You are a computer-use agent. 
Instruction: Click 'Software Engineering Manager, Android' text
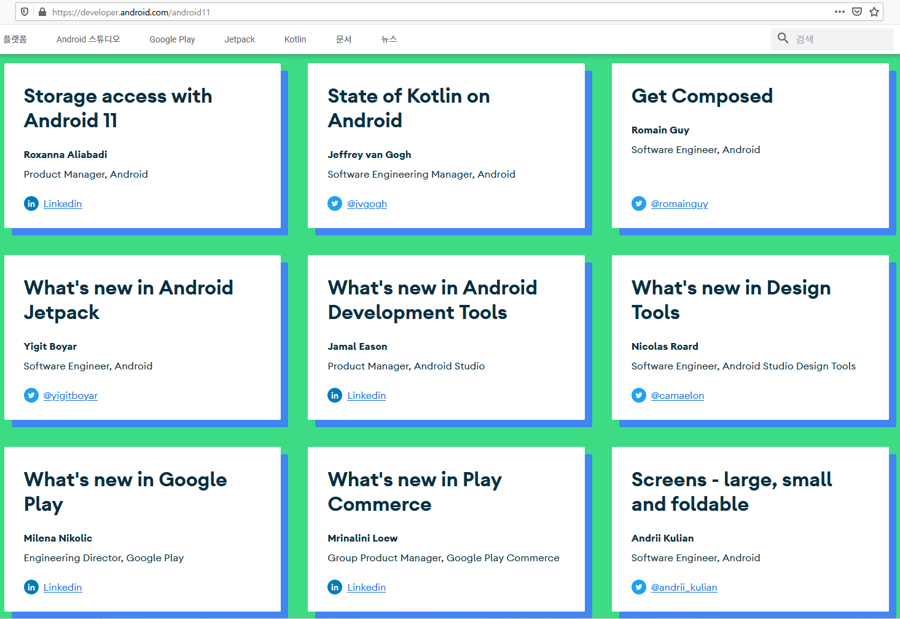click(x=421, y=175)
